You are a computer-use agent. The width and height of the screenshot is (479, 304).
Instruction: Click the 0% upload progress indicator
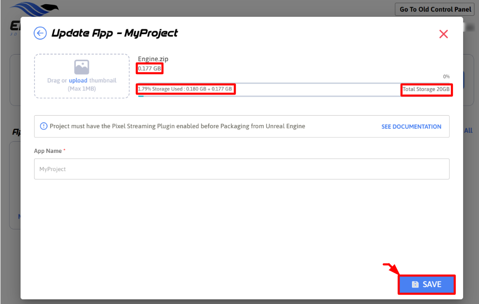[446, 76]
